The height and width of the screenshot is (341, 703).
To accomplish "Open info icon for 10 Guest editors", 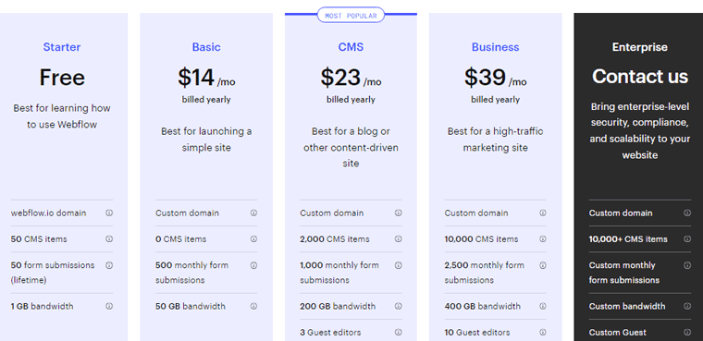I will click(x=542, y=332).
